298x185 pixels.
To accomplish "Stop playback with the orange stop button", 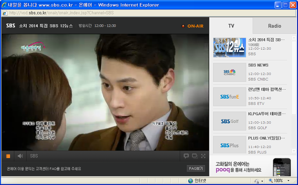I will tap(8, 156).
